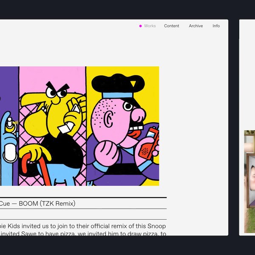Open the Content menu item

(171, 26)
